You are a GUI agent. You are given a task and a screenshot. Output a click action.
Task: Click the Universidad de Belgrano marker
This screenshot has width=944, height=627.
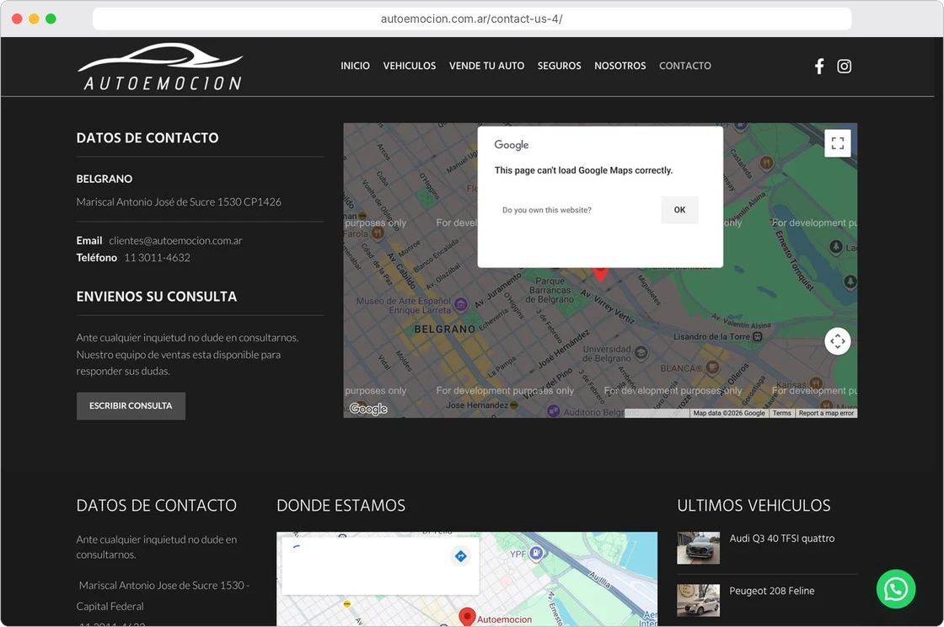pos(641,353)
